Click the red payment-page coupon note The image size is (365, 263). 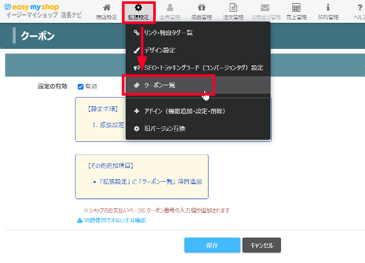click(156, 210)
